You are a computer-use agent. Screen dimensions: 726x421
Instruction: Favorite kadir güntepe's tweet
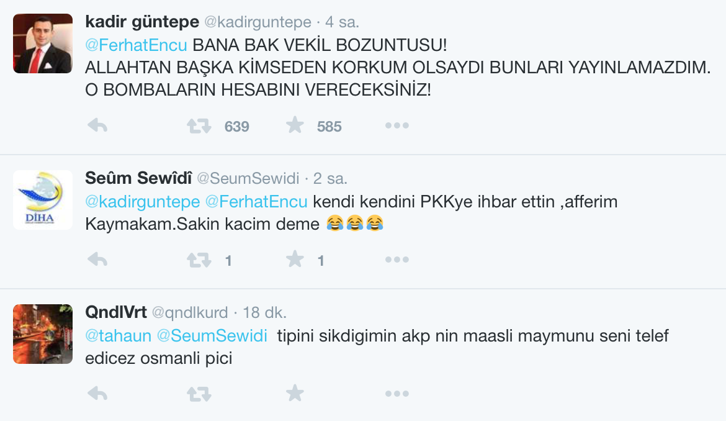pyautogui.click(x=295, y=125)
